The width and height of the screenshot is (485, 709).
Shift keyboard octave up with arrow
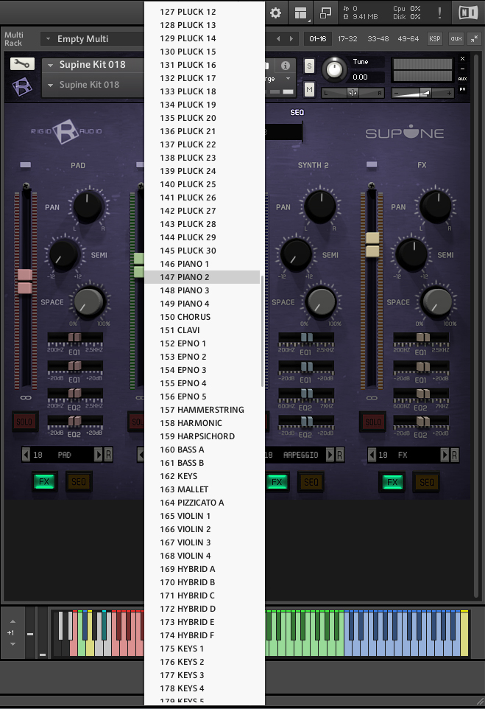(13, 622)
